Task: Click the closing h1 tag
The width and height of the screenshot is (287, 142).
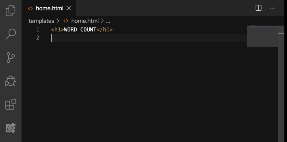Action: coord(105,29)
